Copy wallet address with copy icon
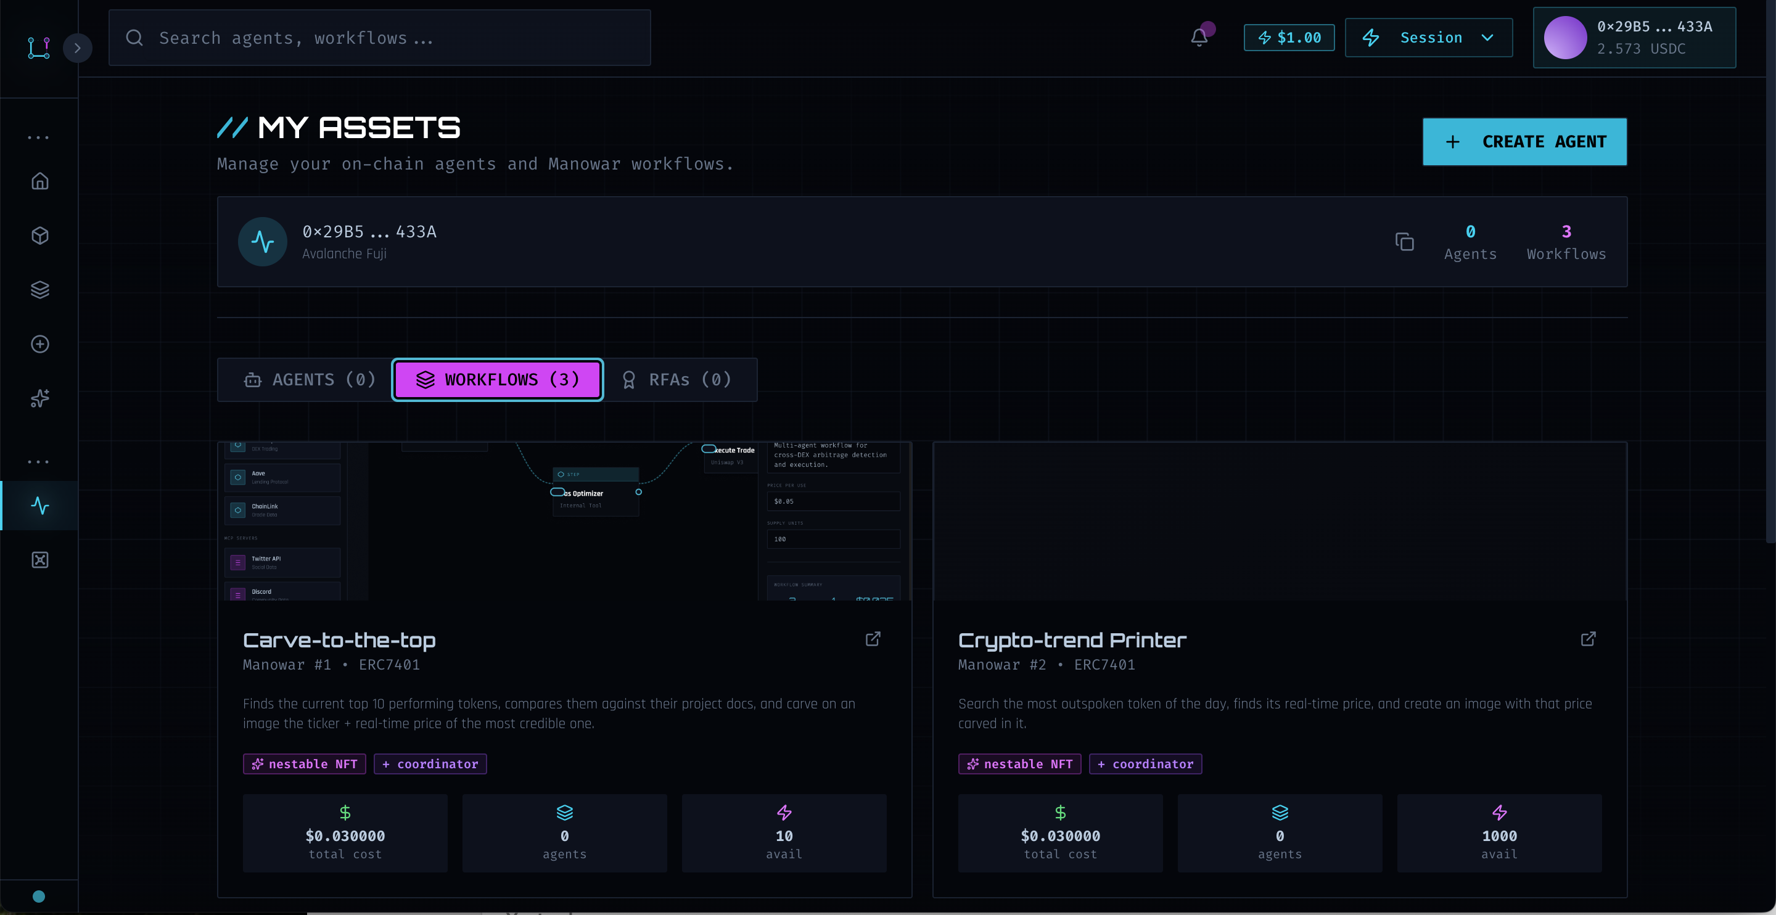 [x=1404, y=242]
